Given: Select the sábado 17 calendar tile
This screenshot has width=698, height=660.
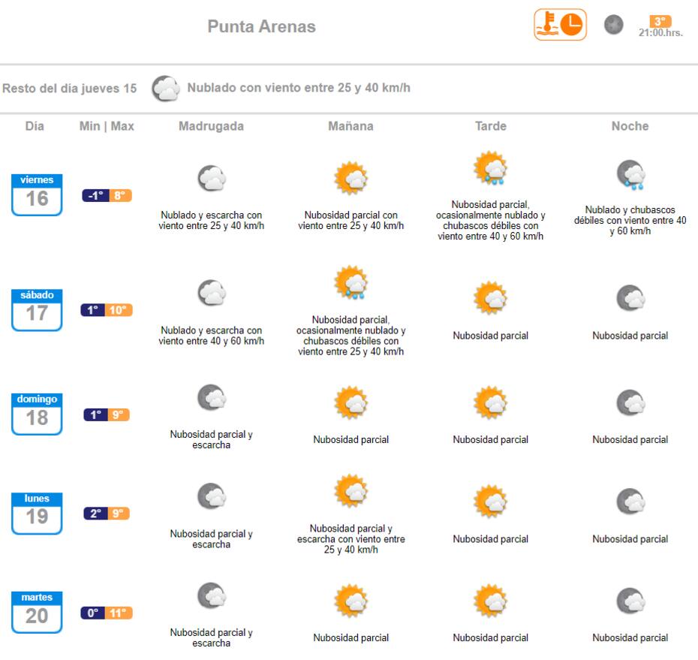Looking at the screenshot, I should point(37,310).
